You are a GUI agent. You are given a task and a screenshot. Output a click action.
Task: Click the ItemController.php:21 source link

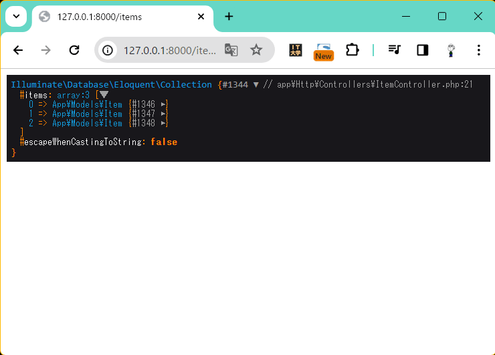pos(375,84)
